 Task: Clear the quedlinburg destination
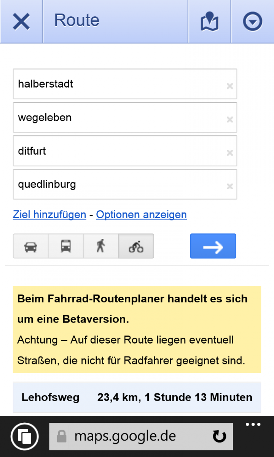(229, 186)
